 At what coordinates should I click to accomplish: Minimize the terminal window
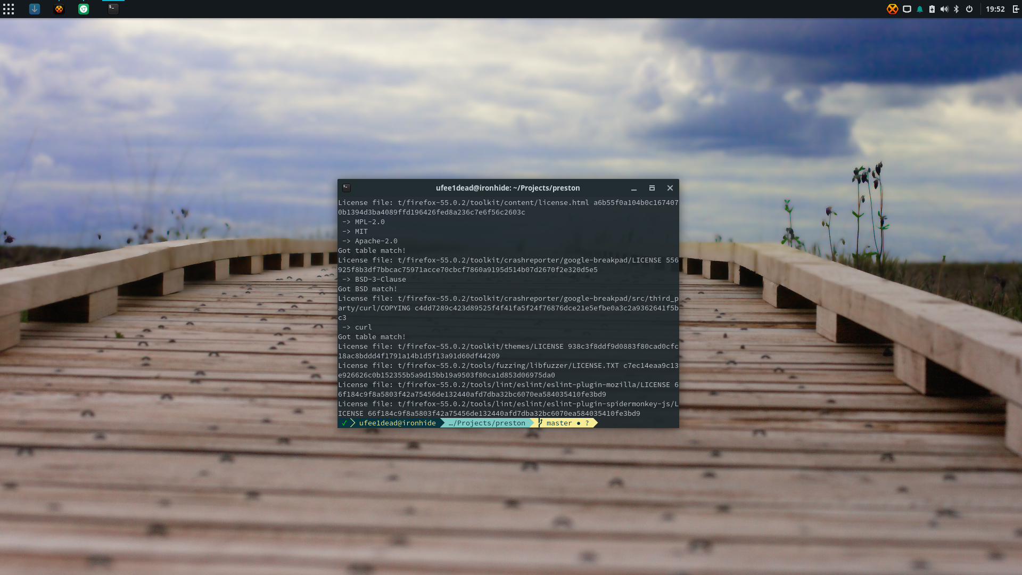point(634,188)
